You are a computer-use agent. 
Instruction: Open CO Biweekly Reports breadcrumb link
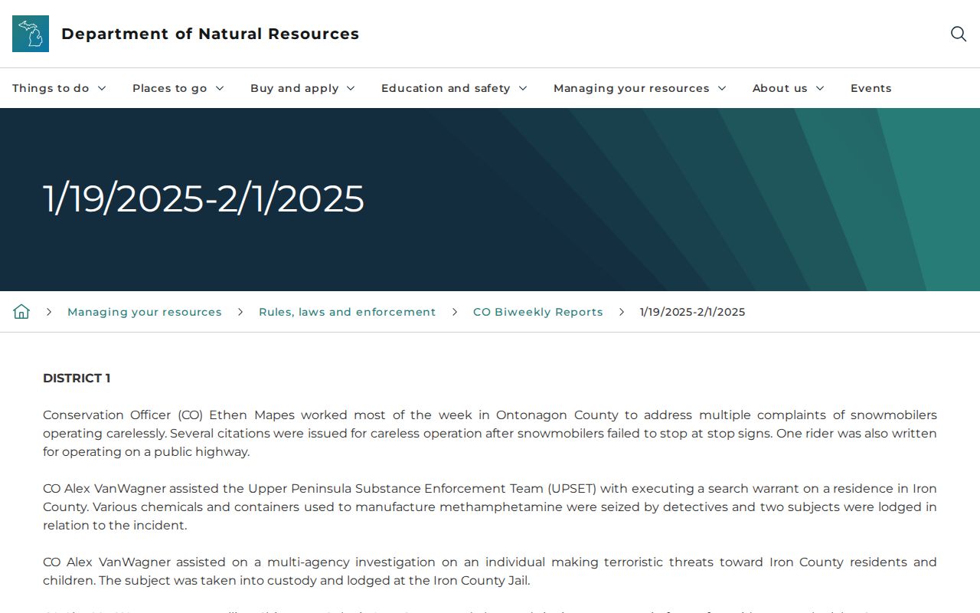click(538, 312)
